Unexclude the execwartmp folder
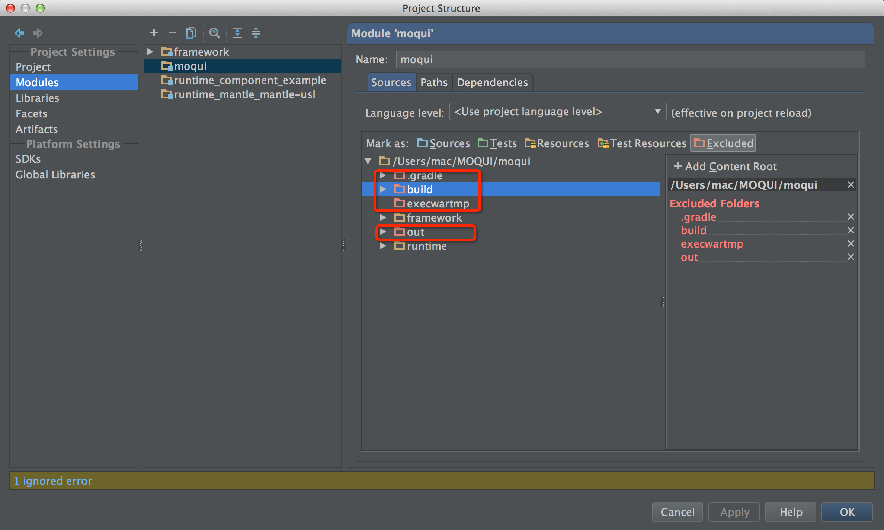This screenshot has height=530, width=884. pos(851,244)
